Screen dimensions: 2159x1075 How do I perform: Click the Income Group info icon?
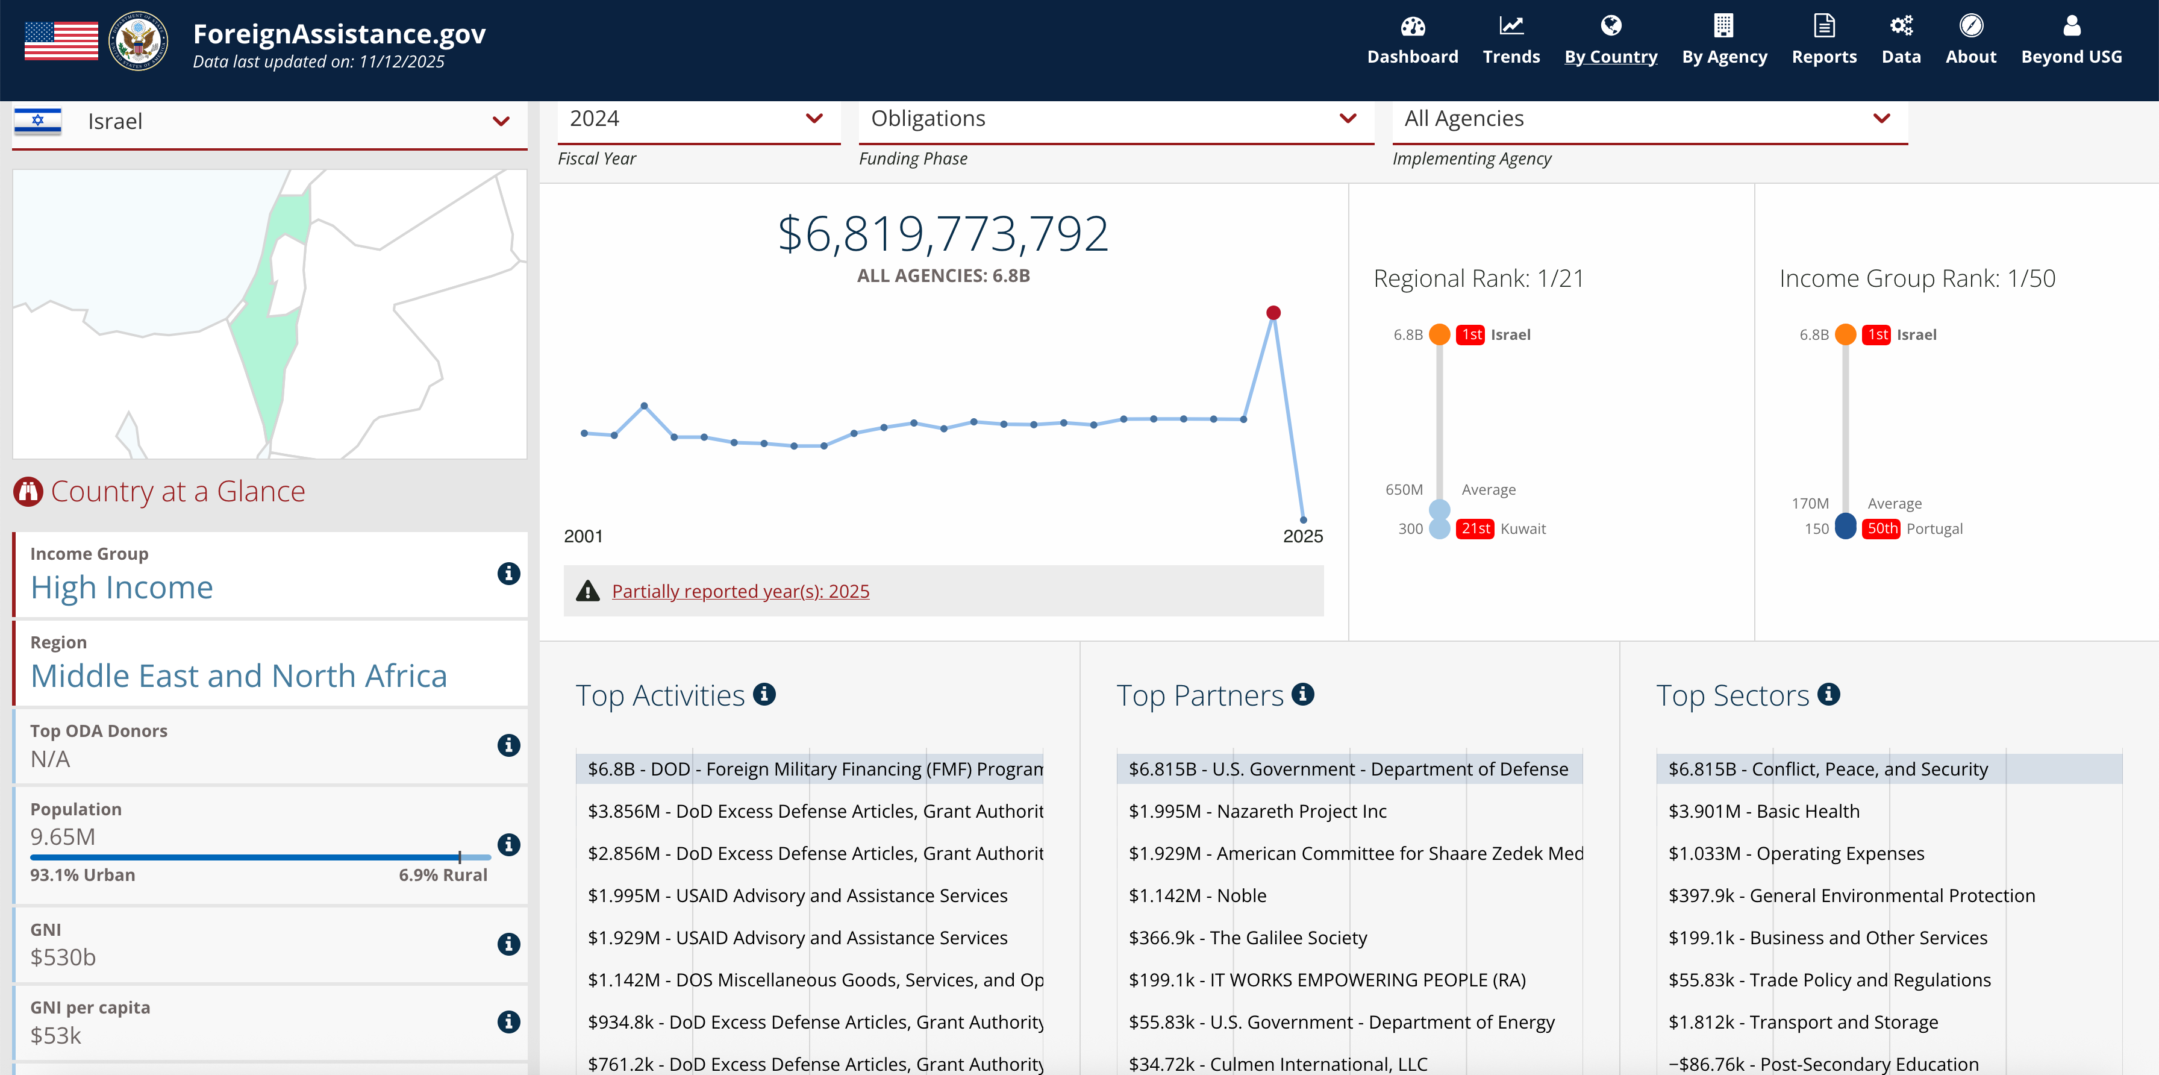point(508,574)
